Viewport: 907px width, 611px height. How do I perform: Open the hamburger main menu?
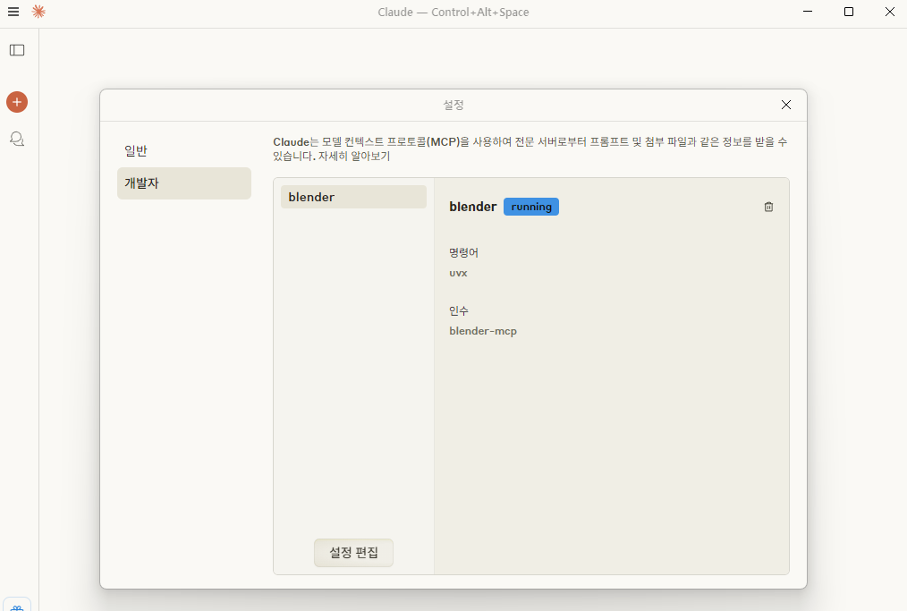[13, 12]
